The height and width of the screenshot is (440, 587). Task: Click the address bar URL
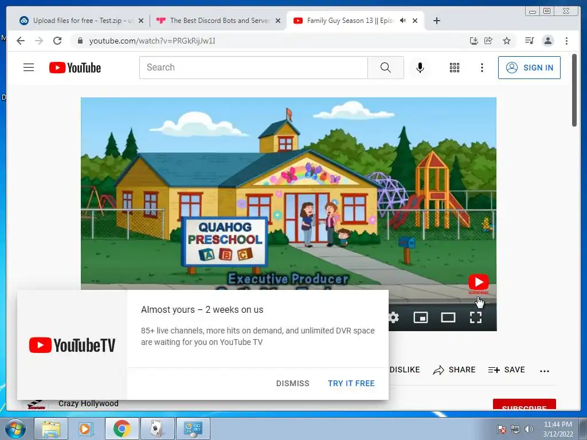(152, 41)
